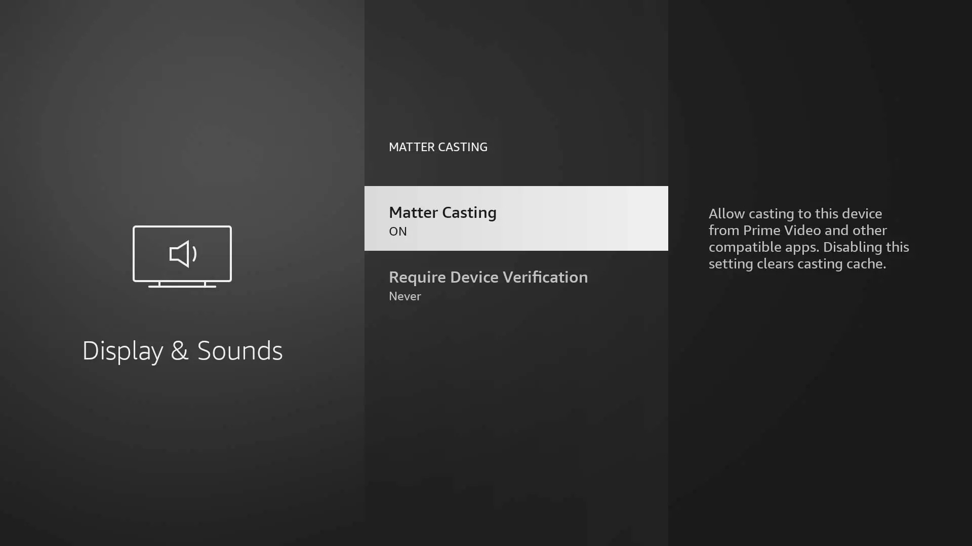The height and width of the screenshot is (546, 972).
Task: Click the sound waves beside the speaker glyph
Action: [194, 254]
